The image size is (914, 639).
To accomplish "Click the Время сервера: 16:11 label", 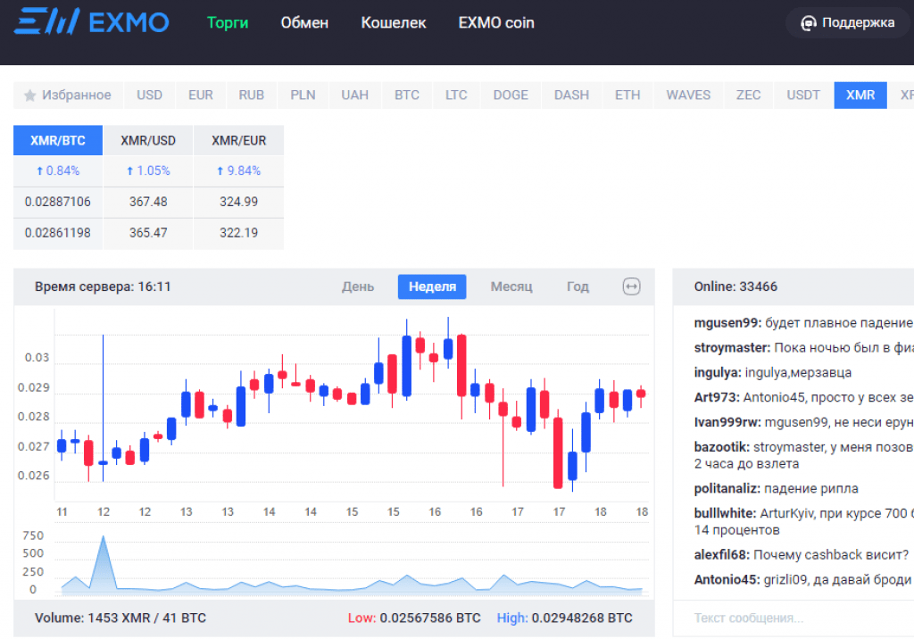I will (103, 286).
